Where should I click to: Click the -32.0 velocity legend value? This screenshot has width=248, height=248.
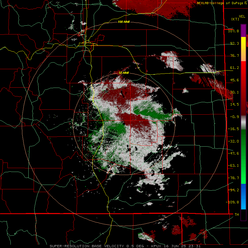pos(233,141)
